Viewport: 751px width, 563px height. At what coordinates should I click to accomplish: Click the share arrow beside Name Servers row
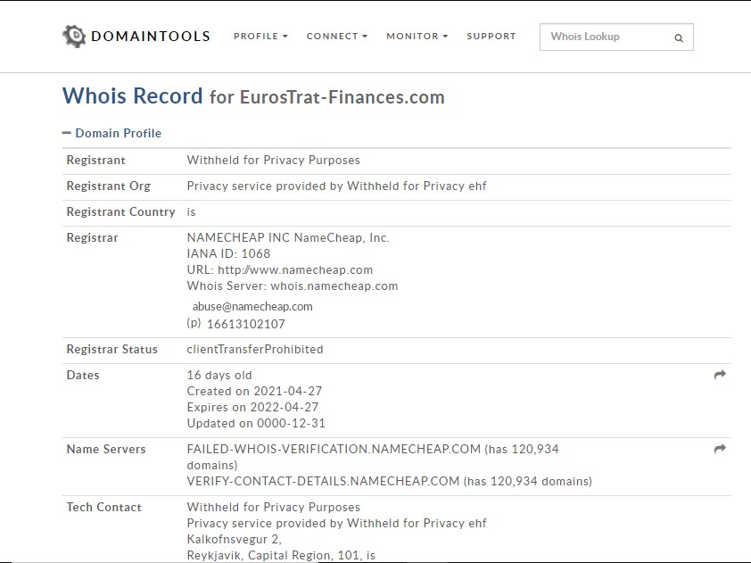(719, 450)
